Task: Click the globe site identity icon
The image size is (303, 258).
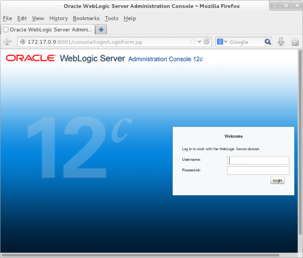Action: (x=23, y=42)
